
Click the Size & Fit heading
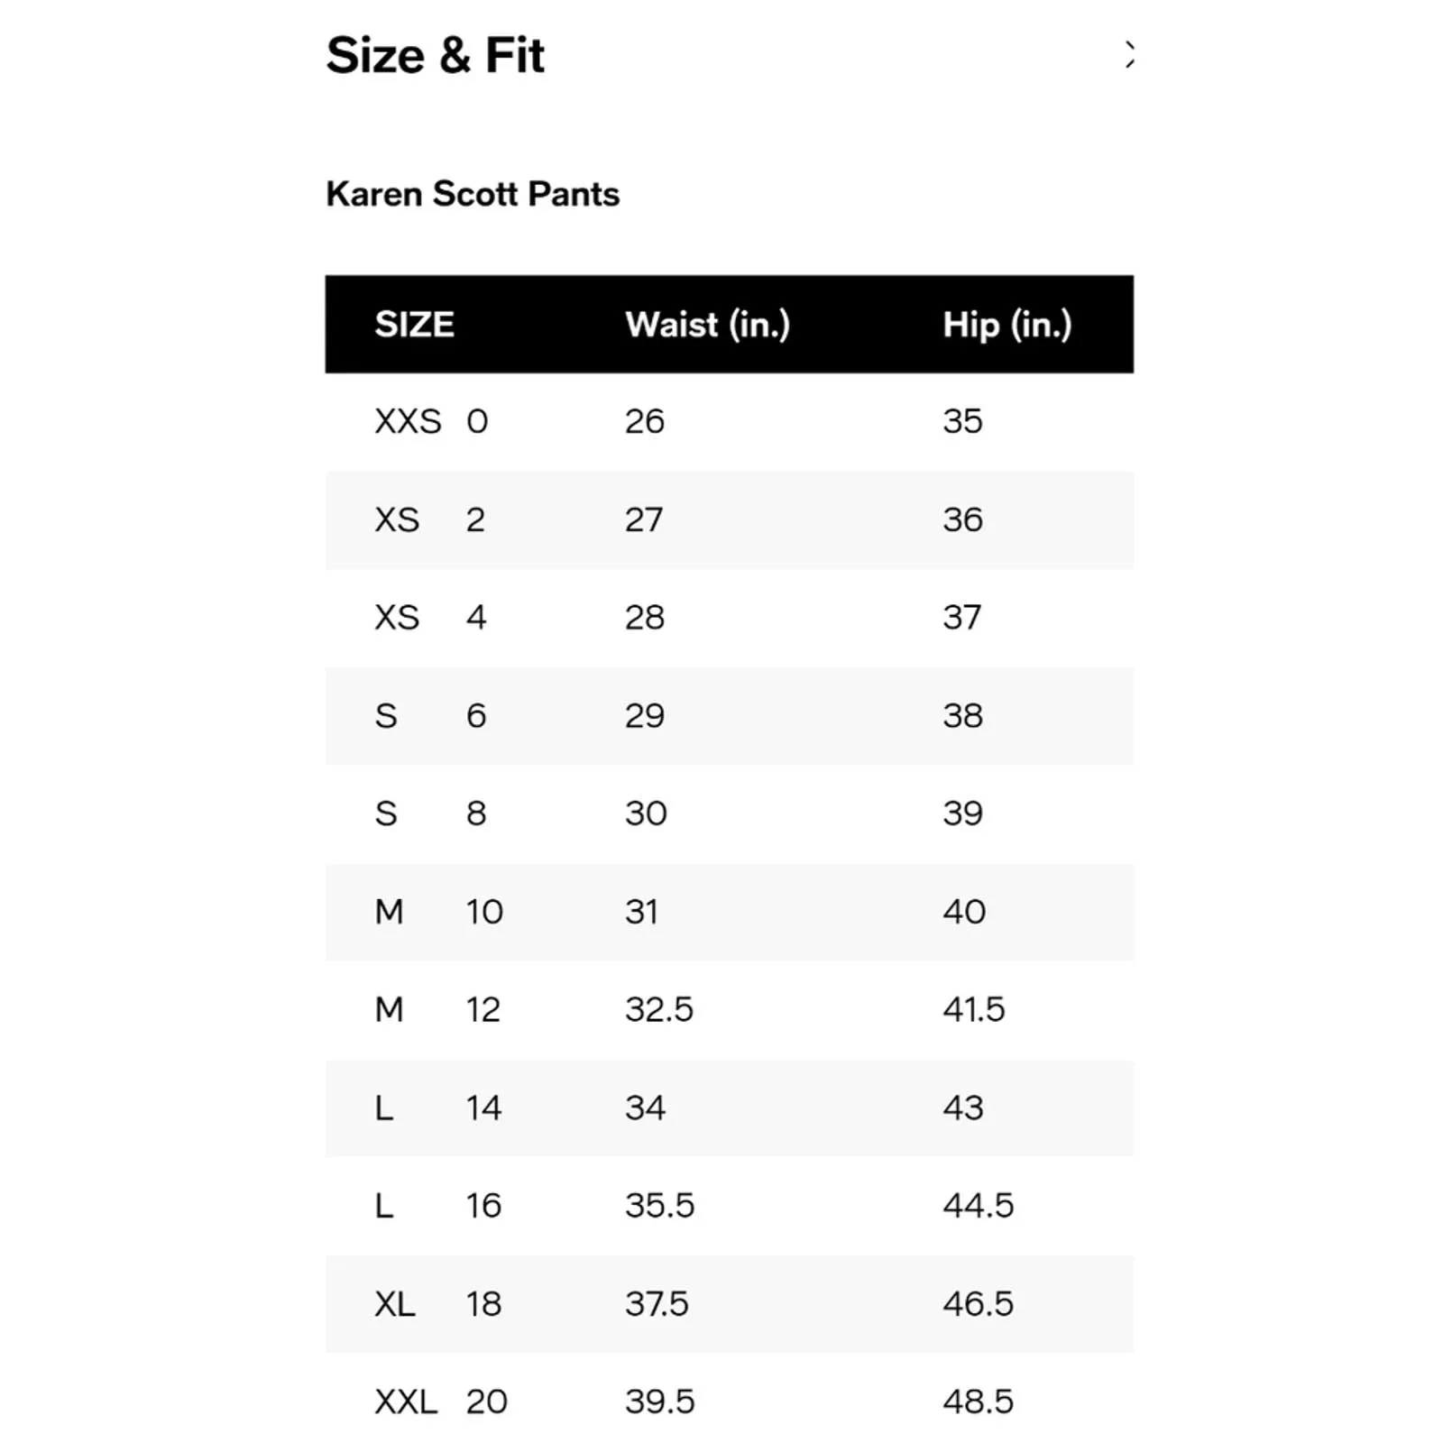[435, 55]
